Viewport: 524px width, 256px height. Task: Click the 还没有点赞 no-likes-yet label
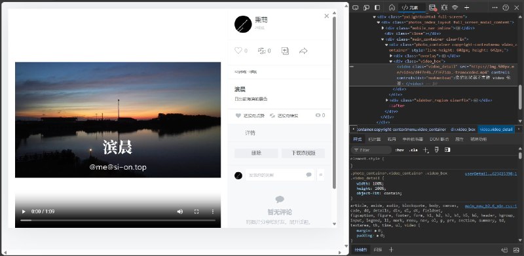pos(253,116)
